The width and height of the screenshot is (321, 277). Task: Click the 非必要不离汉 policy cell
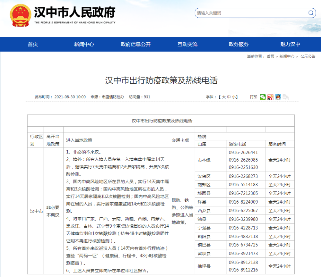(54, 211)
